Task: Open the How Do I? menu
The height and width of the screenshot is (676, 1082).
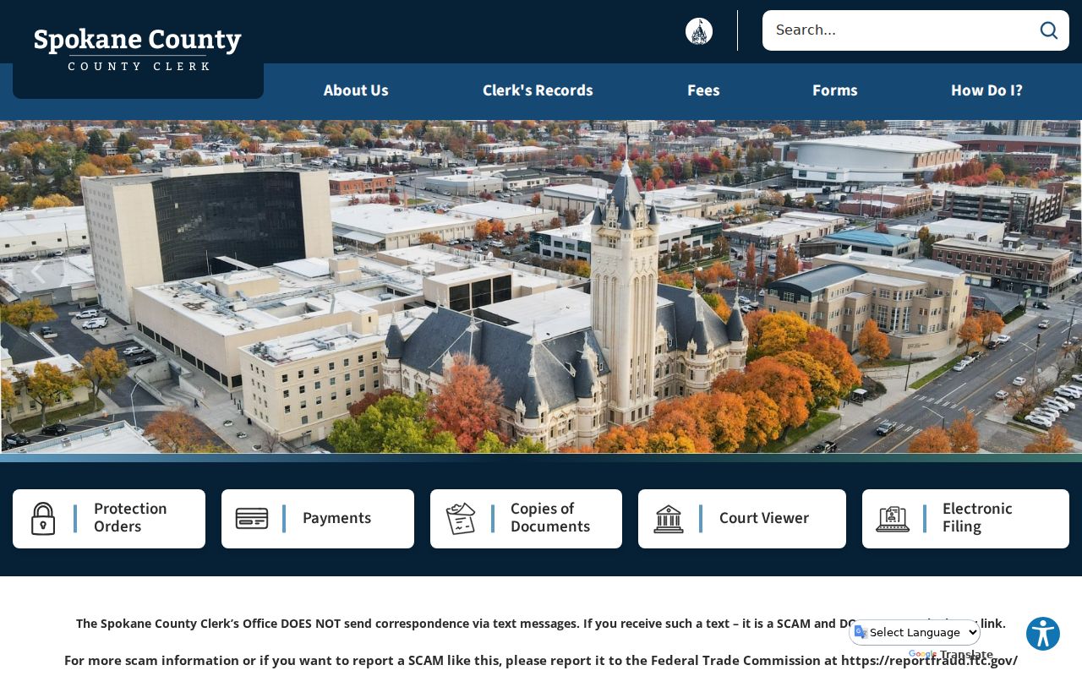Action: point(986,90)
